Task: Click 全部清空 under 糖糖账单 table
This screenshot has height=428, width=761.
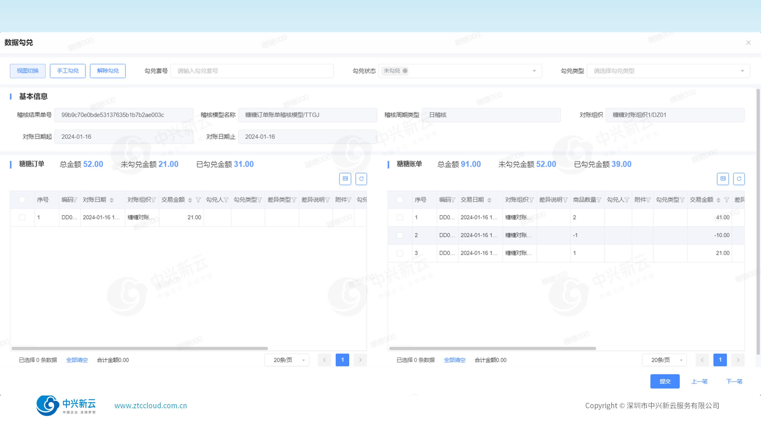Action: pyautogui.click(x=455, y=360)
